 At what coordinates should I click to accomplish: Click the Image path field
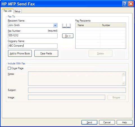click(67, 97)
